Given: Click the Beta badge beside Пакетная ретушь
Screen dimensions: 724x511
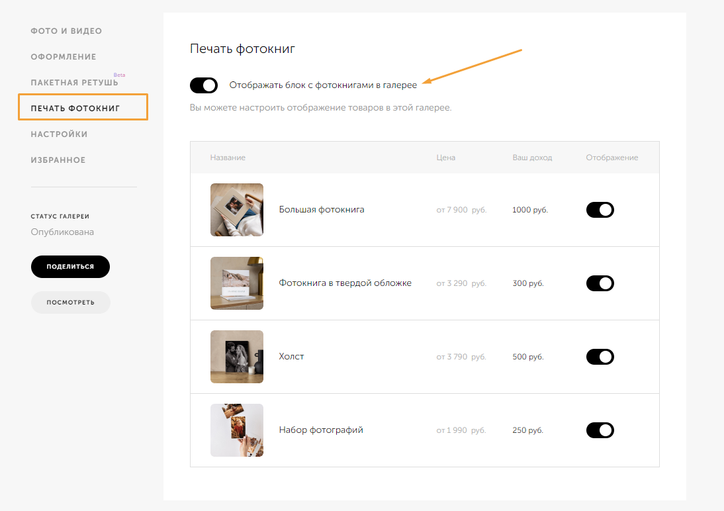Looking at the screenshot, I should [119, 75].
